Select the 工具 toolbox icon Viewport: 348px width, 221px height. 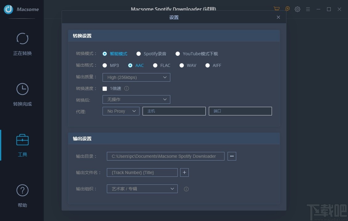22,140
